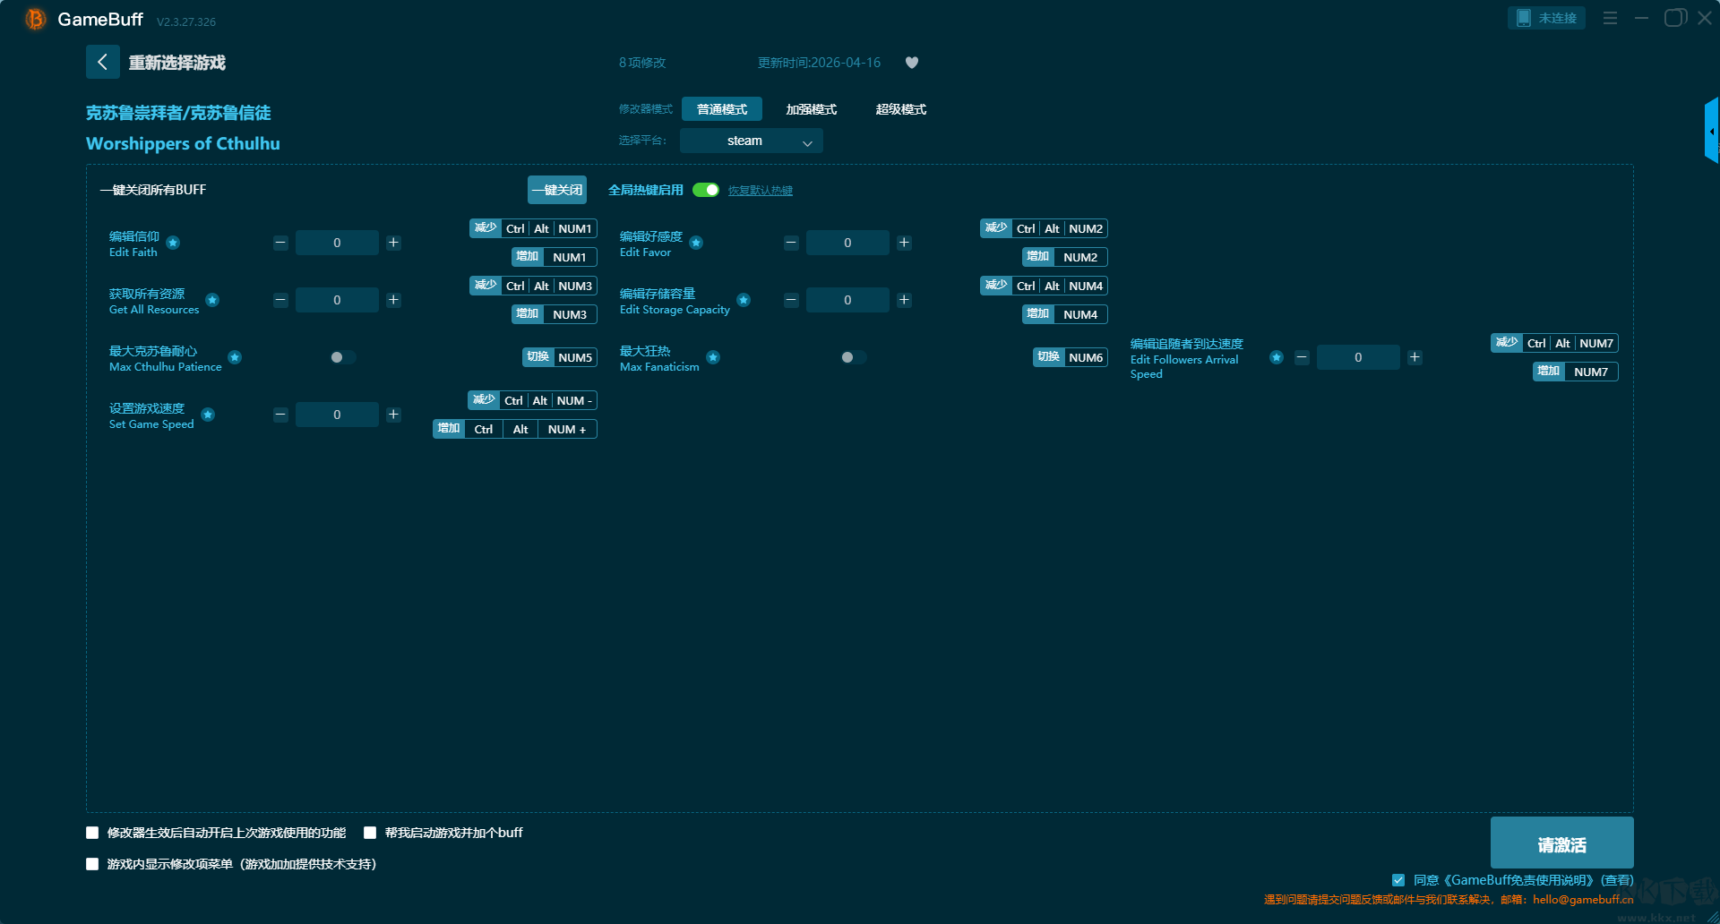Check show in-game trainer menu option
Image resolution: width=1720 pixels, height=924 pixels.
[92, 864]
